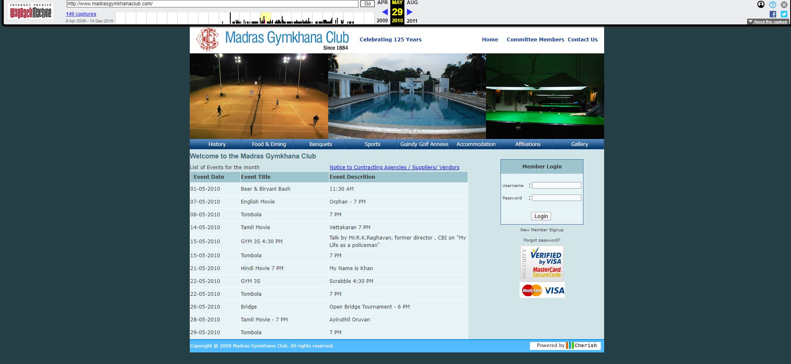This screenshot has width=791, height=364.
Task: Click the Login button
Action: (541, 216)
